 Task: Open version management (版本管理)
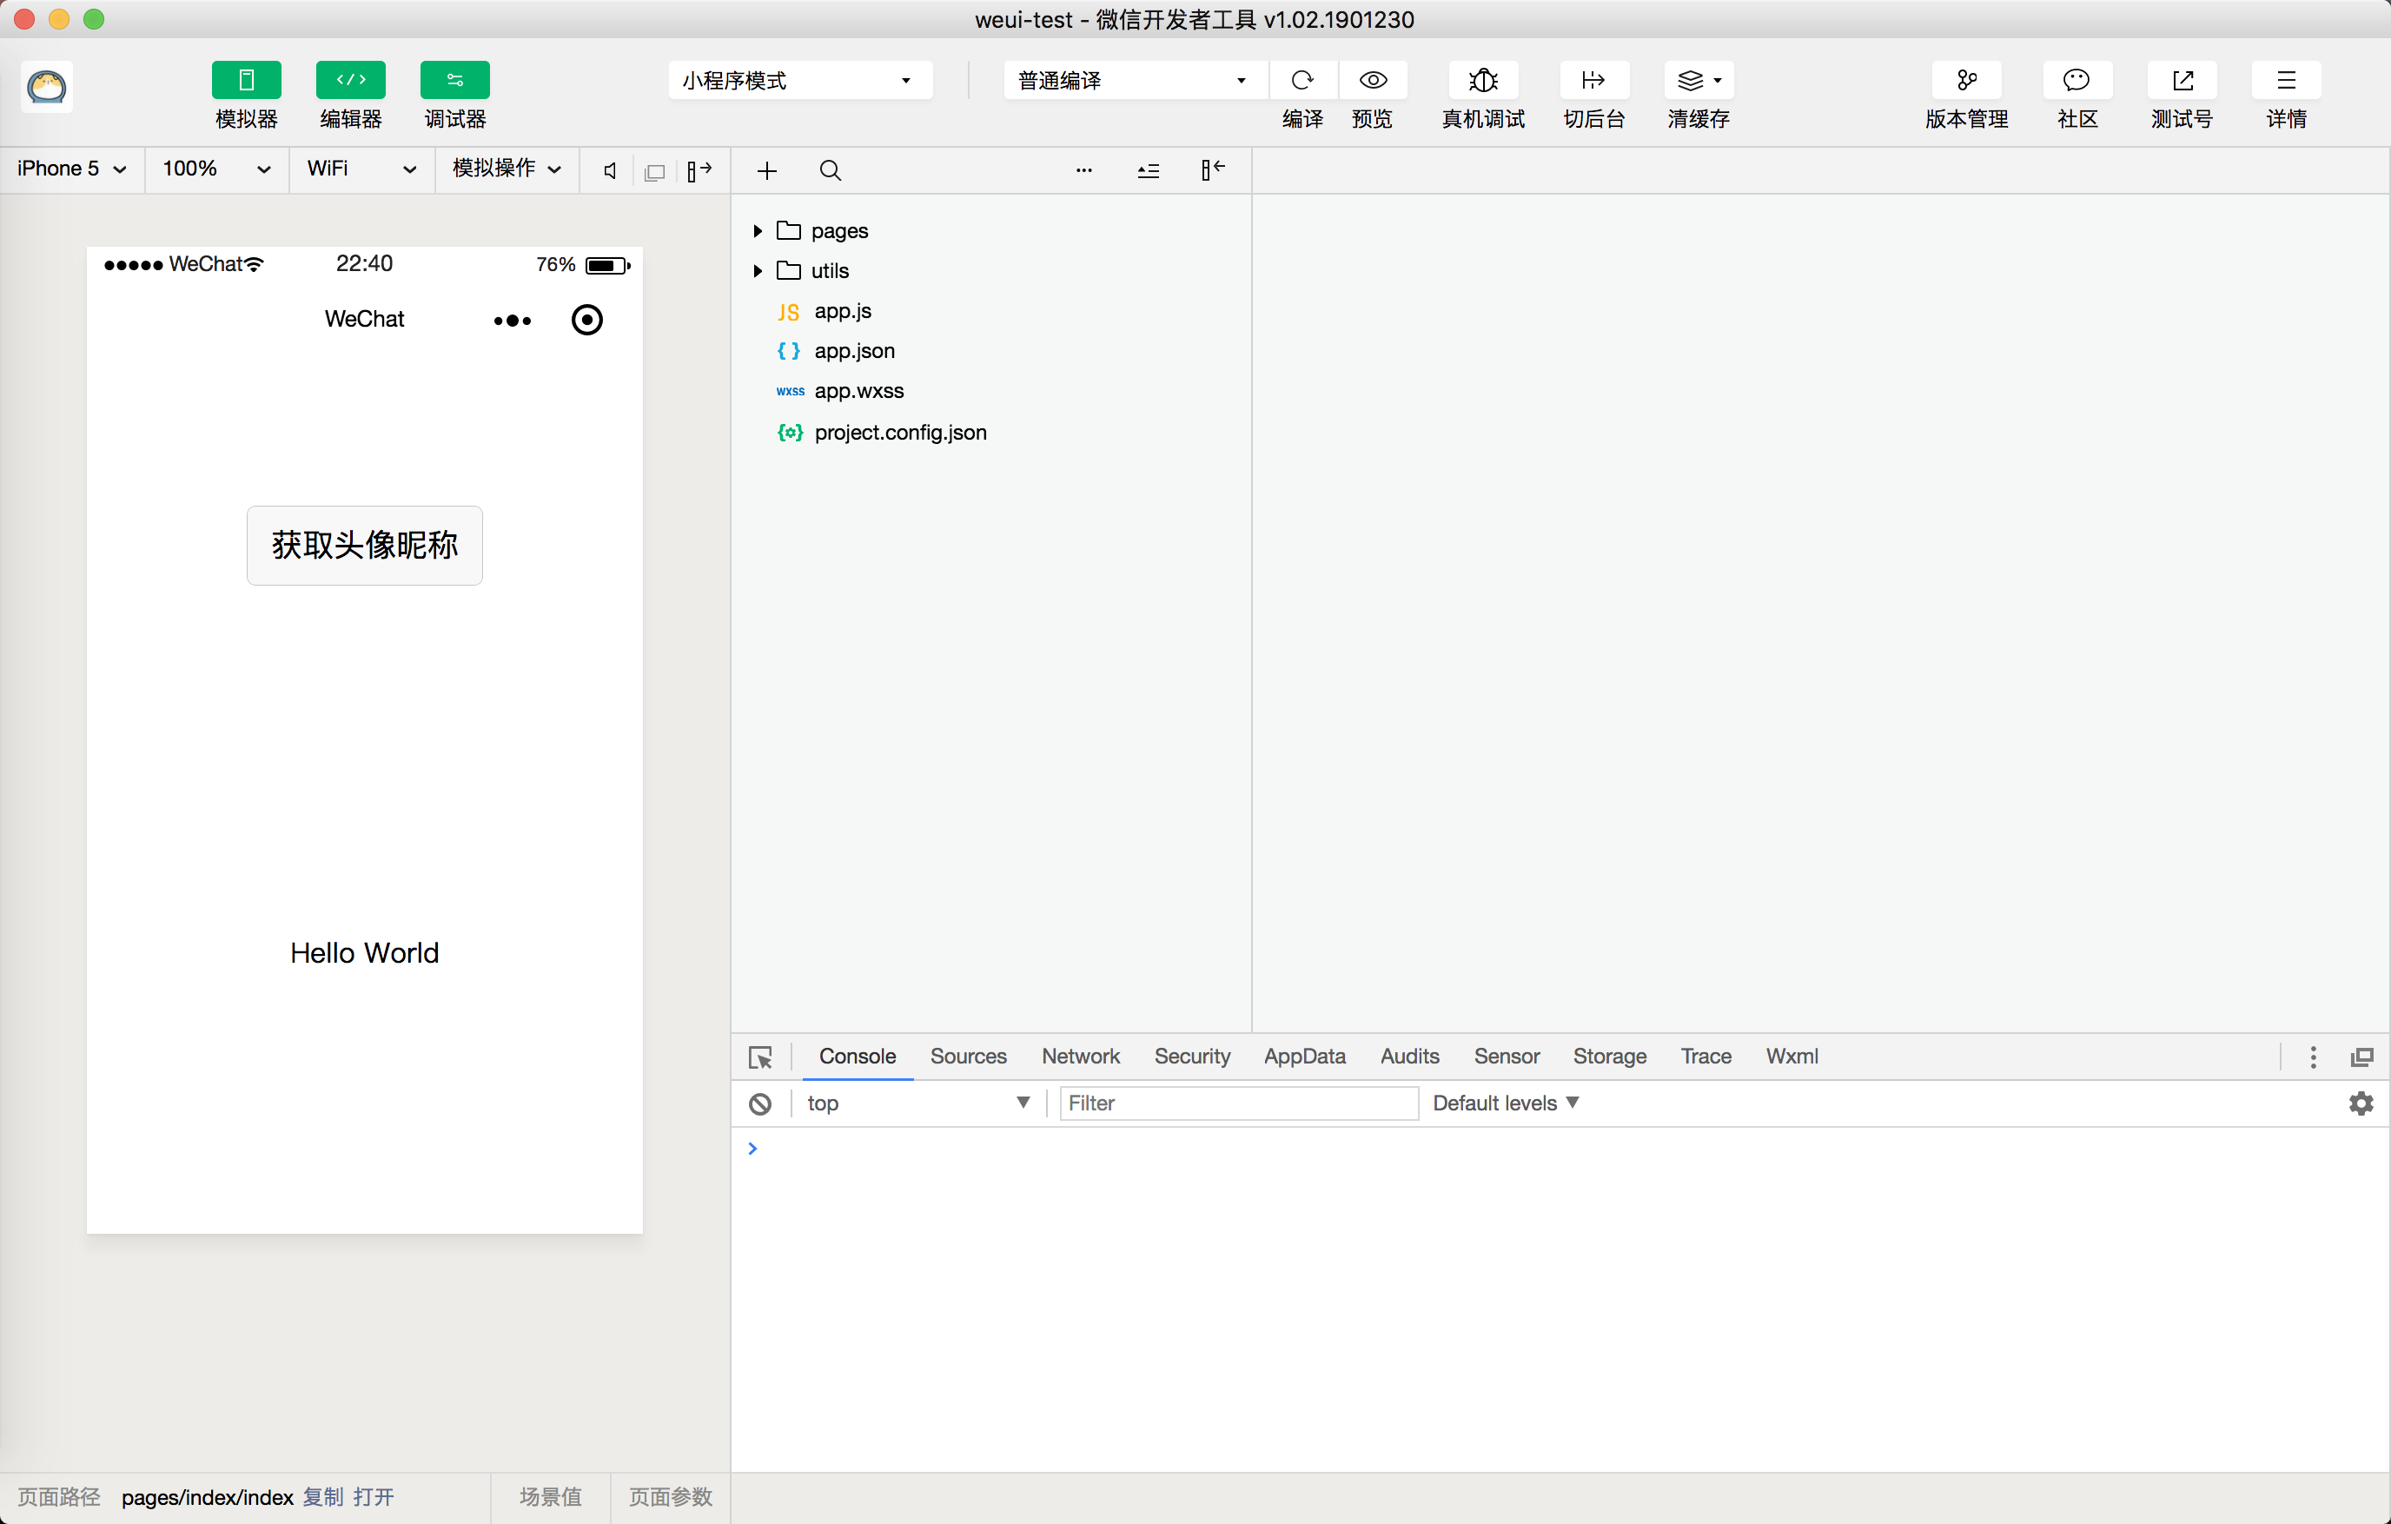click(1965, 81)
